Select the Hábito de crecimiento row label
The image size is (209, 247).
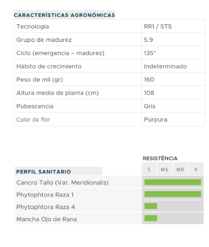(49, 66)
